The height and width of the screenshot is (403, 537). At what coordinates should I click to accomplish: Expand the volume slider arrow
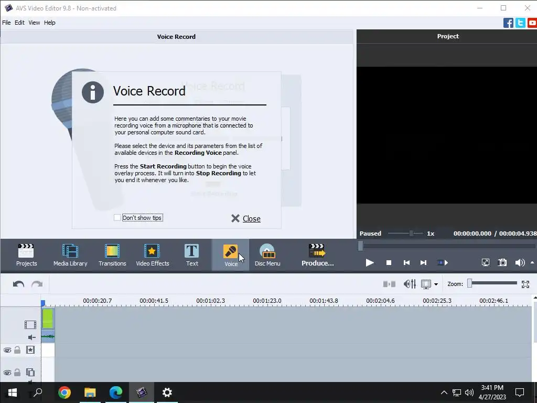[x=532, y=263]
